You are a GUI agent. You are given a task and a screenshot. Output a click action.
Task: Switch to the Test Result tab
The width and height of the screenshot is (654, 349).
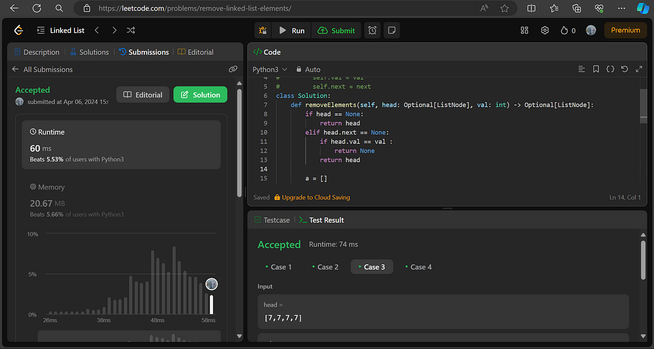pyautogui.click(x=322, y=220)
